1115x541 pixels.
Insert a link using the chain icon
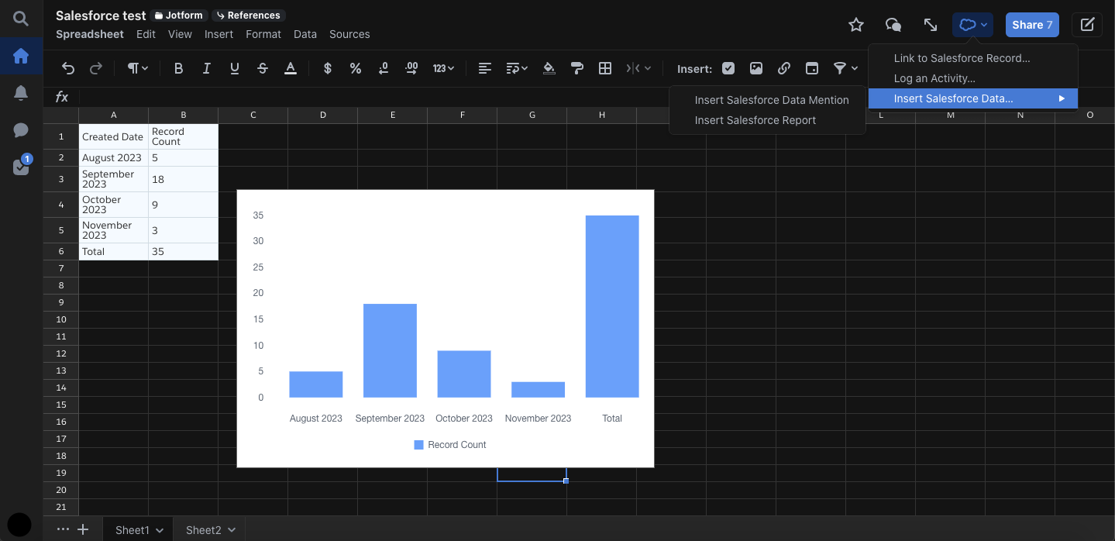click(x=783, y=68)
